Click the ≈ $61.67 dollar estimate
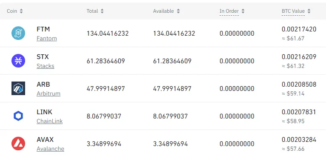This screenshot has width=326, height=155. tap(293, 38)
